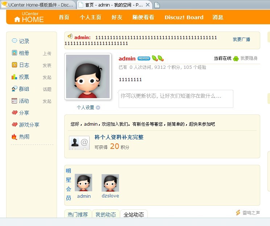The height and width of the screenshot is (226, 270).
Task: Click the blue ADMIN badge icon
Action: pyautogui.click(x=144, y=58)
